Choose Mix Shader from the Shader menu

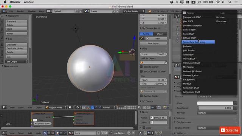point(189,67)
